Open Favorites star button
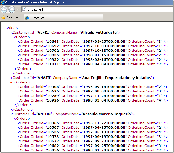 point(3,18)
